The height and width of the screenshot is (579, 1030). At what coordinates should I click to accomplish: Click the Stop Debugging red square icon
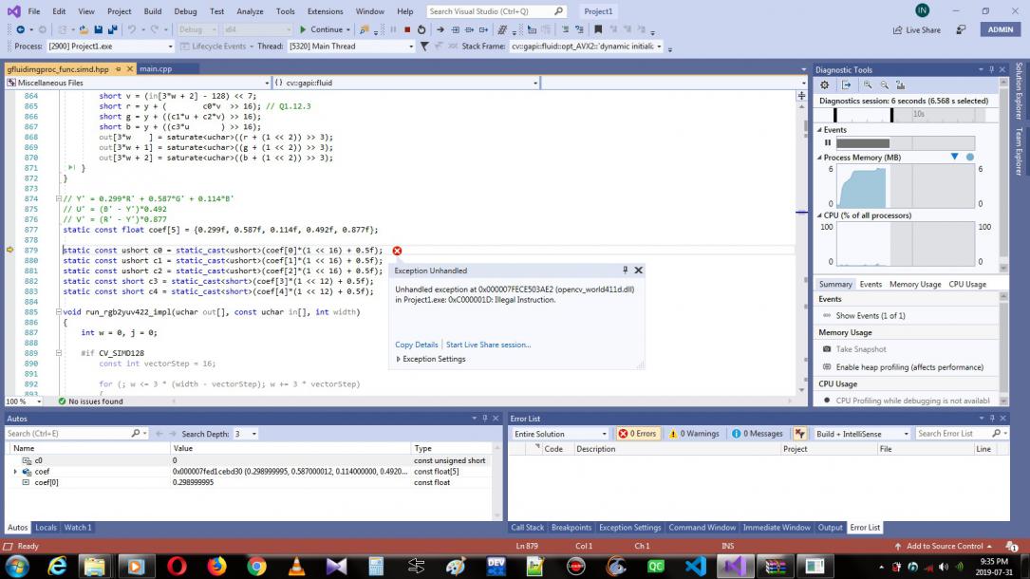coord(407,29)
